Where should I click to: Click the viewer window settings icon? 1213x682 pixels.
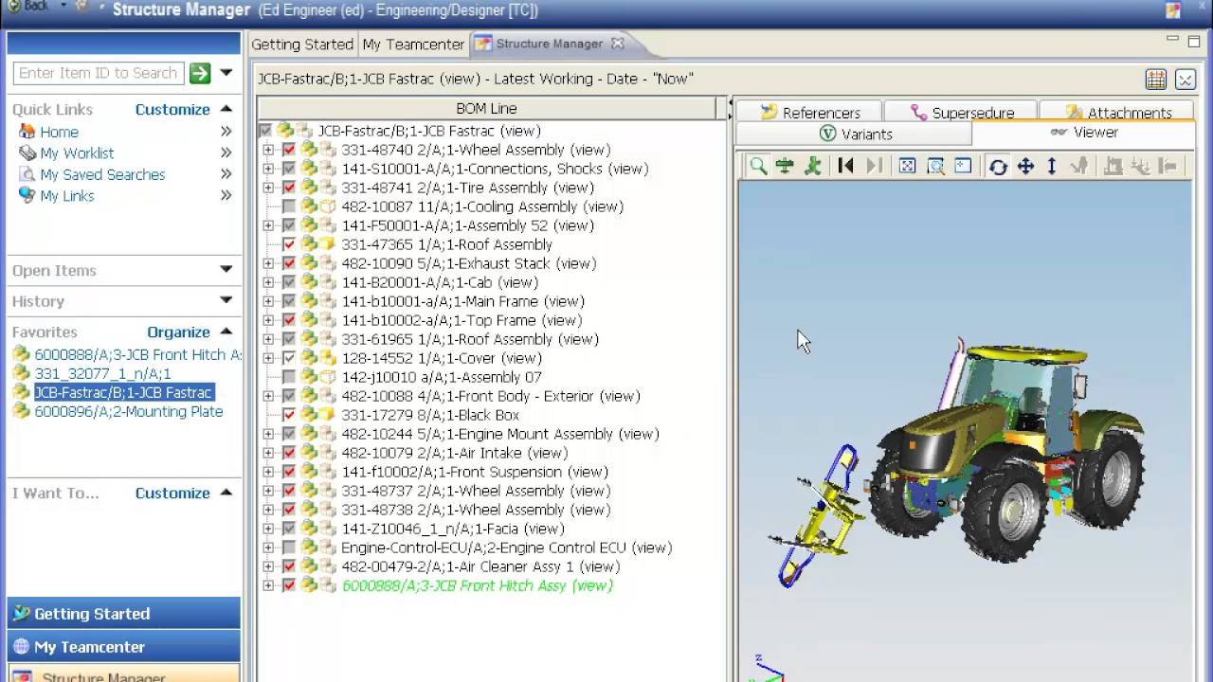pos(963,167)
